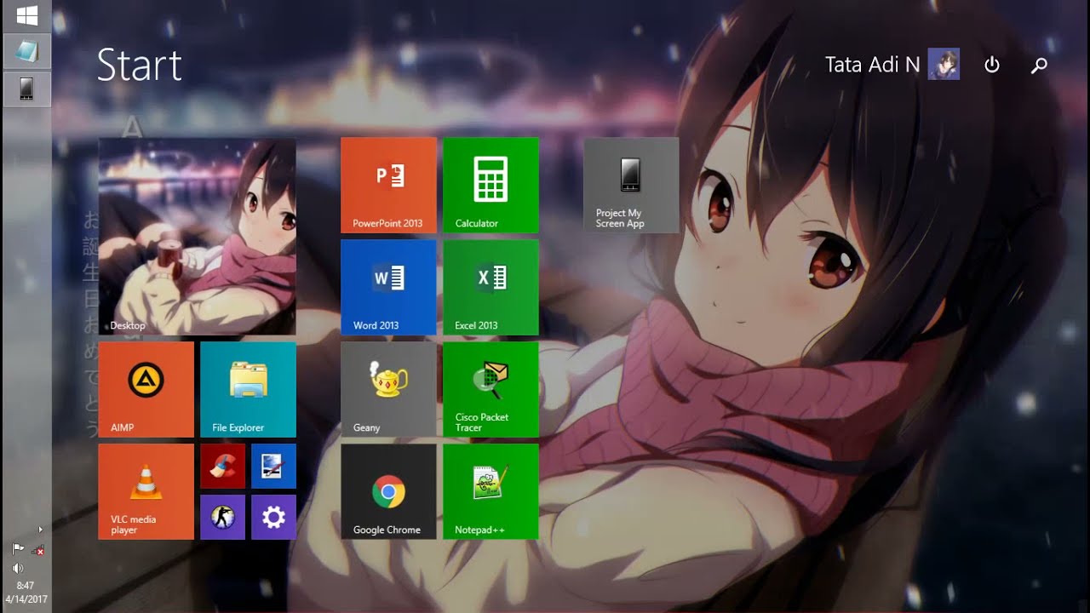1090x613 pixels.
Task: Select the taskbar app with blue cube icon
Action: click(26, 52)
